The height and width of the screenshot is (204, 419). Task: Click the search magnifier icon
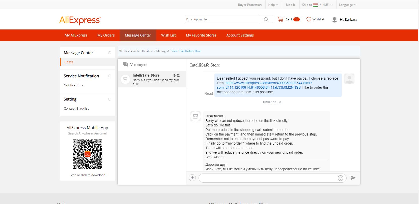(x=266, y=20)
